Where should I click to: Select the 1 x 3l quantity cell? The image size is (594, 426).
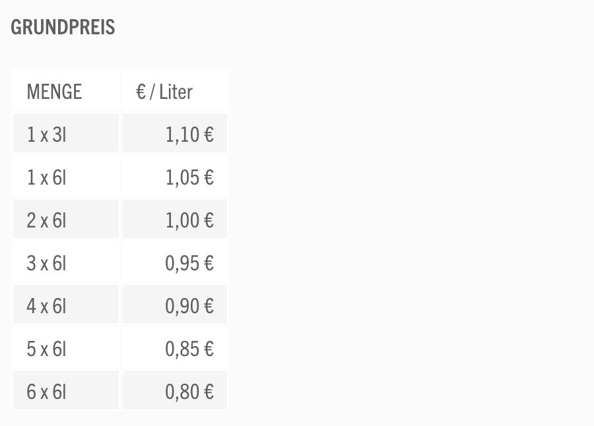(x=47, y=135)
